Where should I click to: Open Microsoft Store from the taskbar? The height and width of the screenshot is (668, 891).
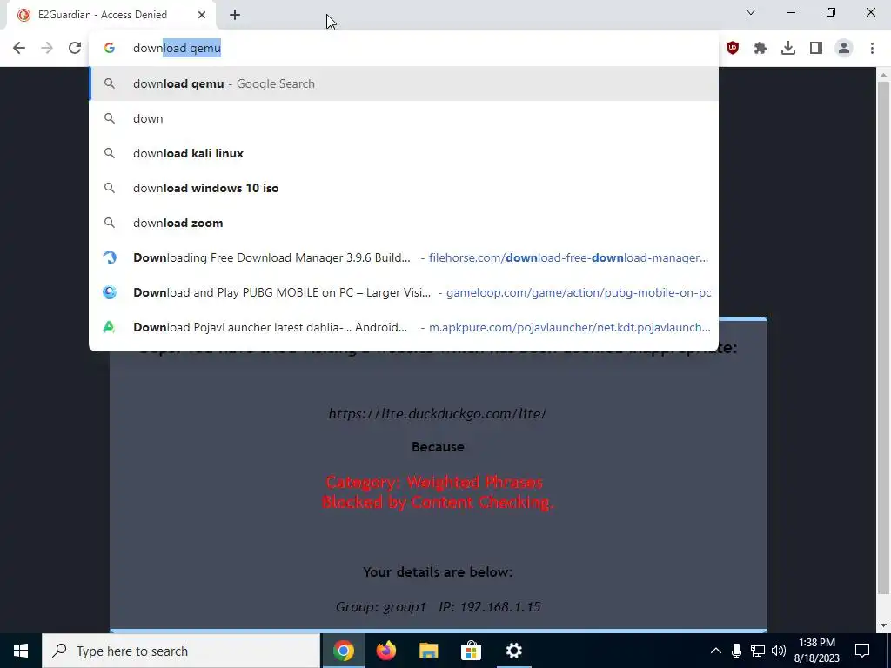coord(471,651)
